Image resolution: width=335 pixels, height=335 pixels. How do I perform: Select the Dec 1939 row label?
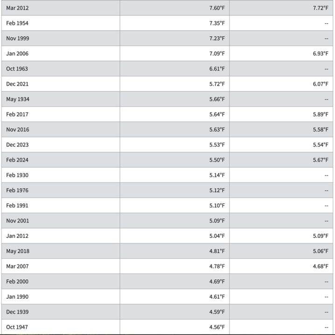(x=17, y=312)
